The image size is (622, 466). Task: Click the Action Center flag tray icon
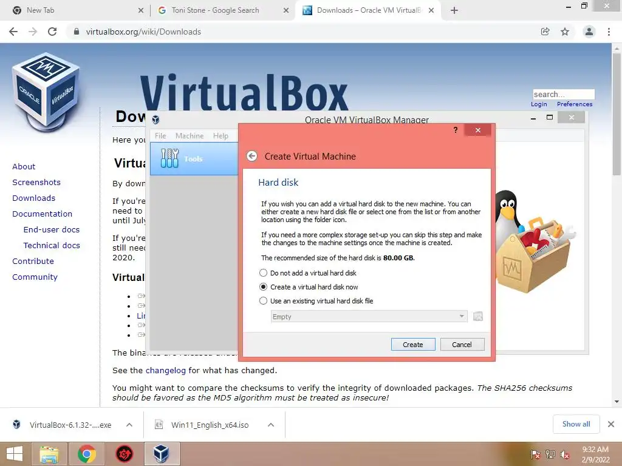point(535,454)
